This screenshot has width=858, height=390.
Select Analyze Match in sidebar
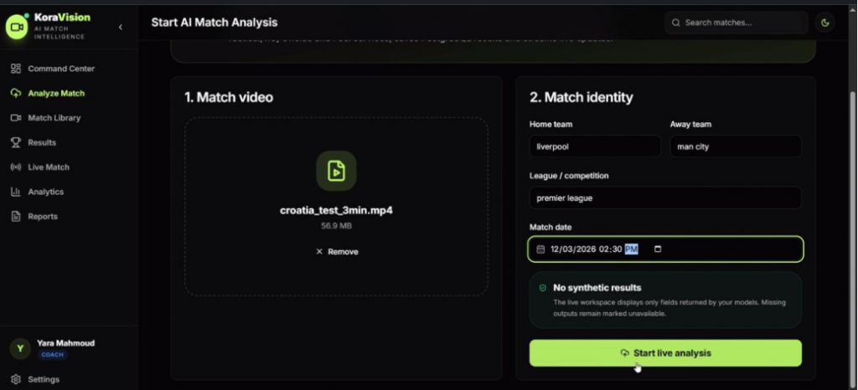pos(56,94)
